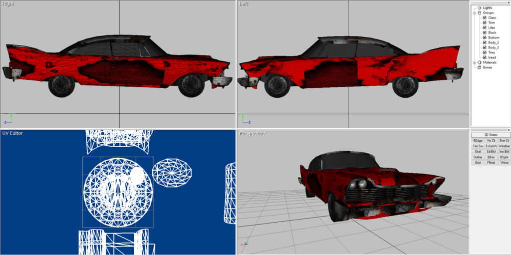Close the 3D States panel
511x255 pixels.
coord(508,130)
